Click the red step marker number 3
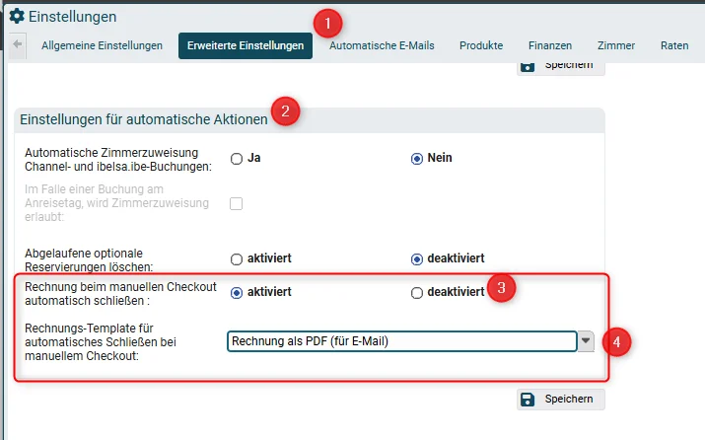 [501, 287]
